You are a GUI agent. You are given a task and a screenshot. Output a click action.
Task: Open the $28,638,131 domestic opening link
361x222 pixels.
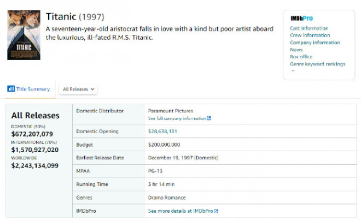(x=162, y=131)
